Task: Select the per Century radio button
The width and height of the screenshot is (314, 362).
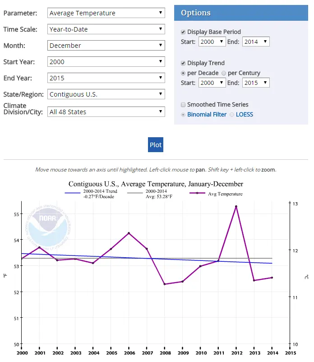Action: coord(224,73)
